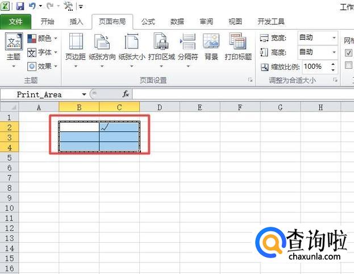Open the Name Box dropdown arrow
This screenshot has width=354, height=274.
pos(84,94)
